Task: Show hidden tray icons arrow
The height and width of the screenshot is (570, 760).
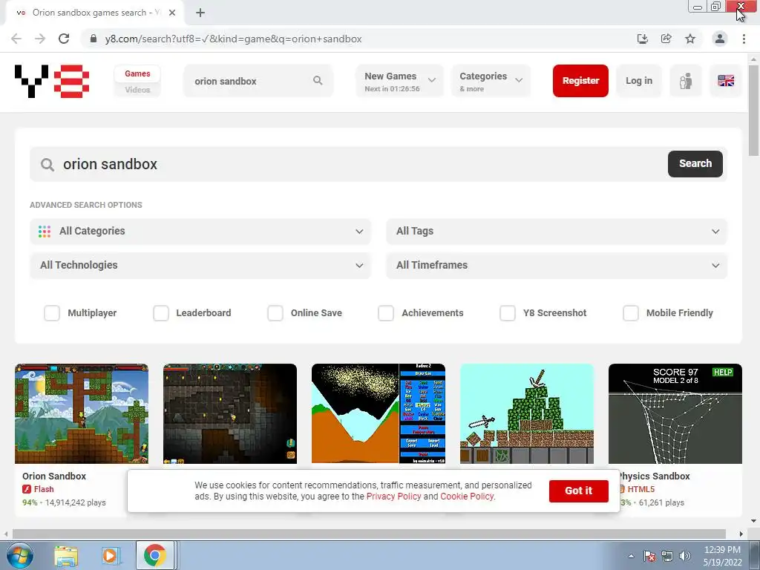Action: tap(631, 556)
